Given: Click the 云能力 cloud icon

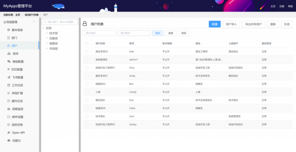Looking at the screenshot, I should tap(9, 140).
